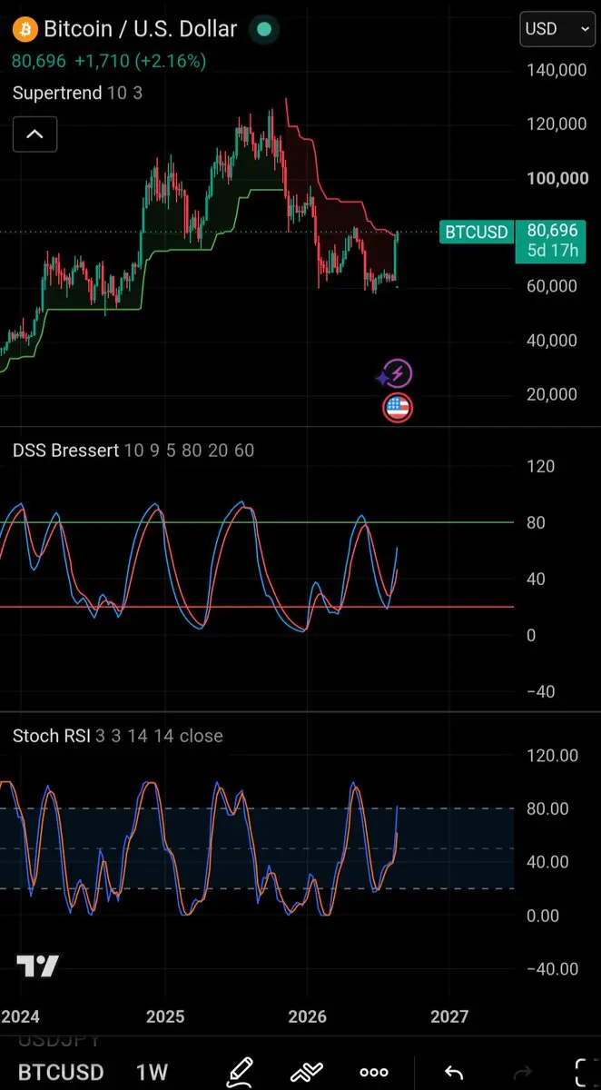601x1090 pixels.
Task: Tap the 100,000 price axis label
Action: (557, 178)
